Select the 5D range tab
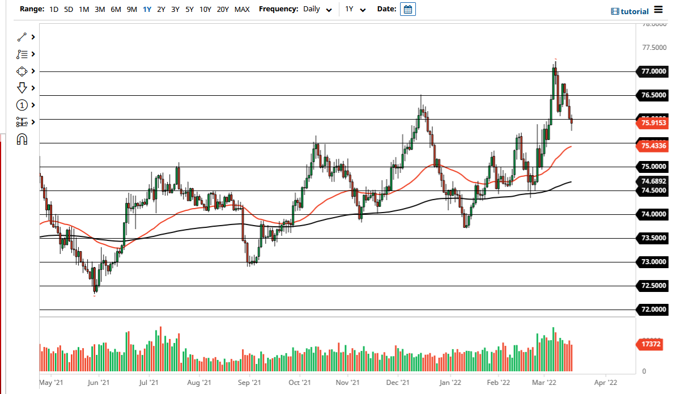 (x=68, y=9)
